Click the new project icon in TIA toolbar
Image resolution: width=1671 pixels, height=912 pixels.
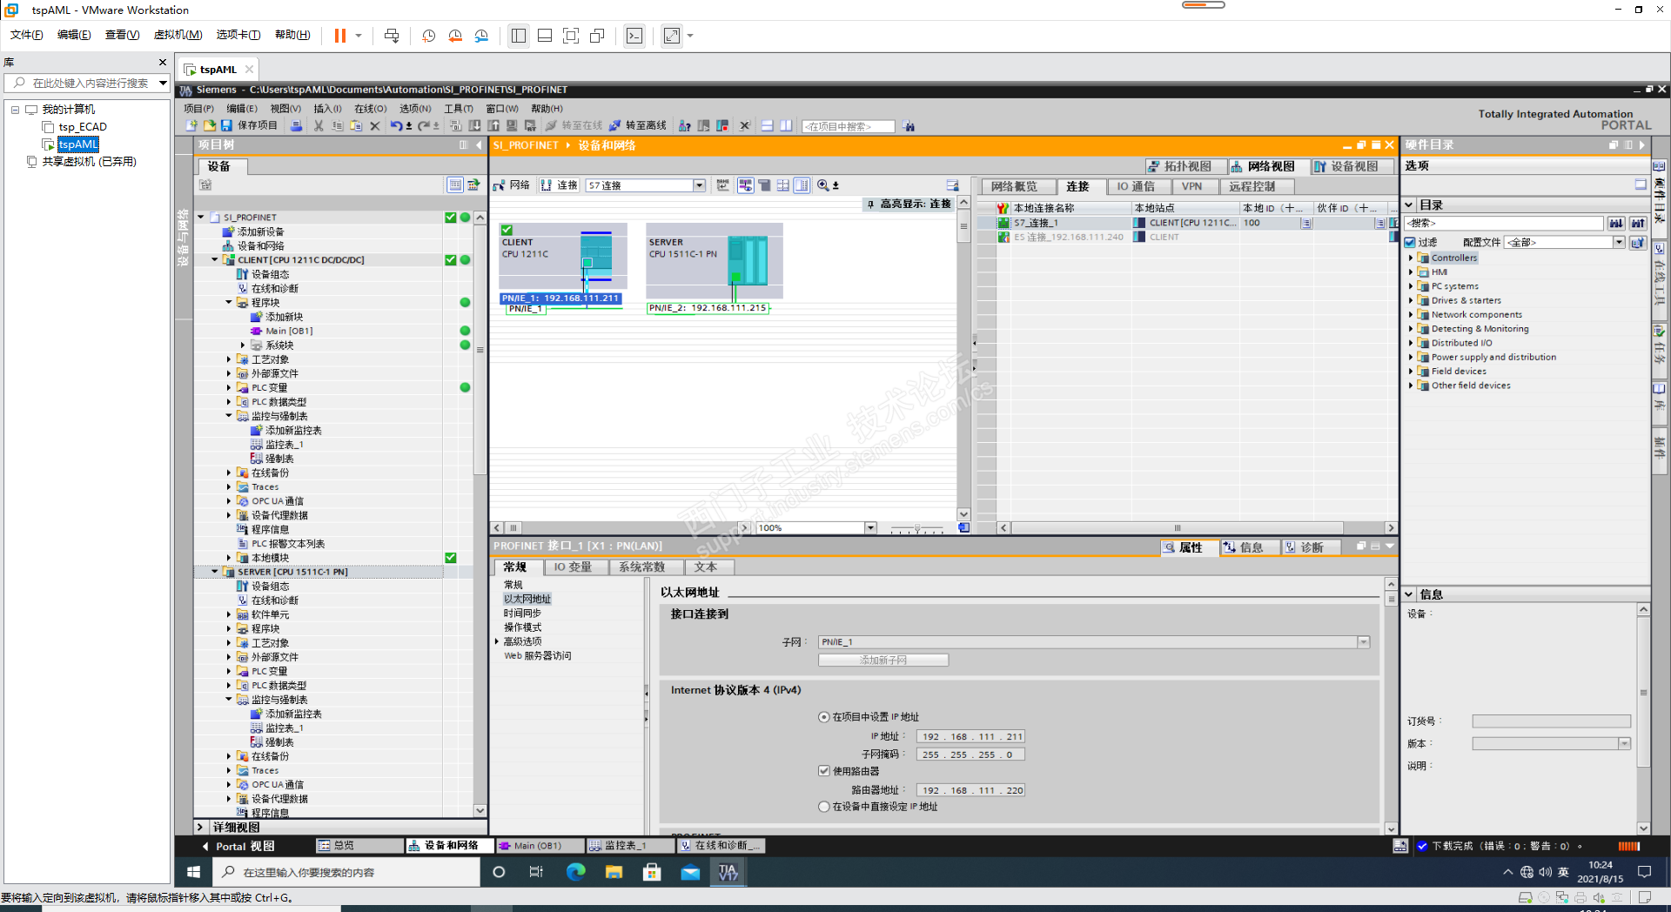point(191,126)
